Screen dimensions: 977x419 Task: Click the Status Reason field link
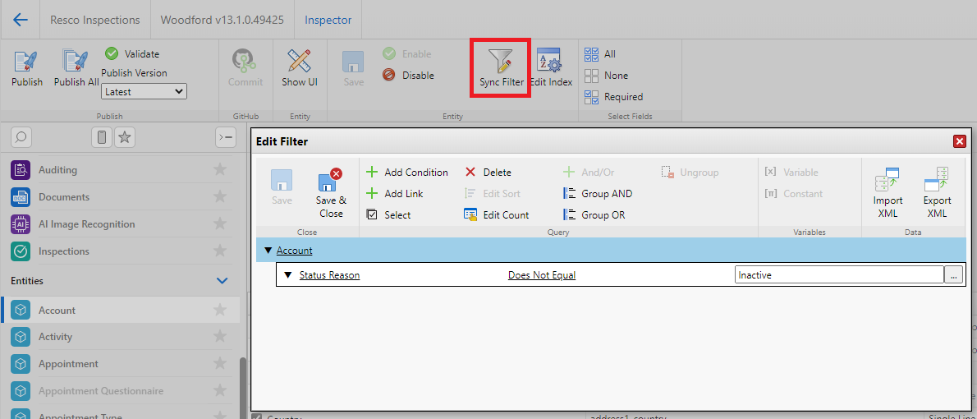pyautogui.click(x=329, y=275)
